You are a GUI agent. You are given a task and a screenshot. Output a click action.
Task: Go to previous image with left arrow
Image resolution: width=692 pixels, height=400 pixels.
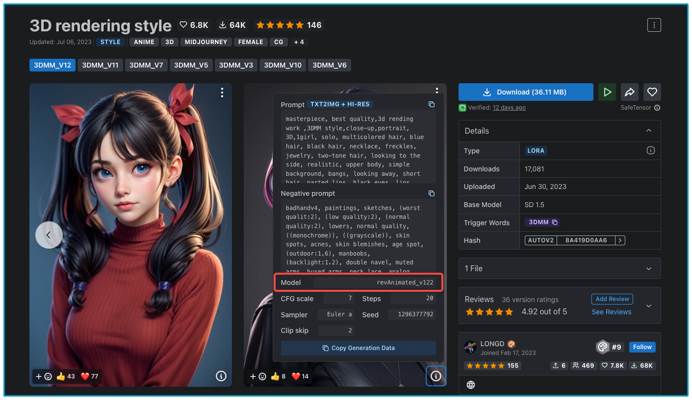point(49,235)
